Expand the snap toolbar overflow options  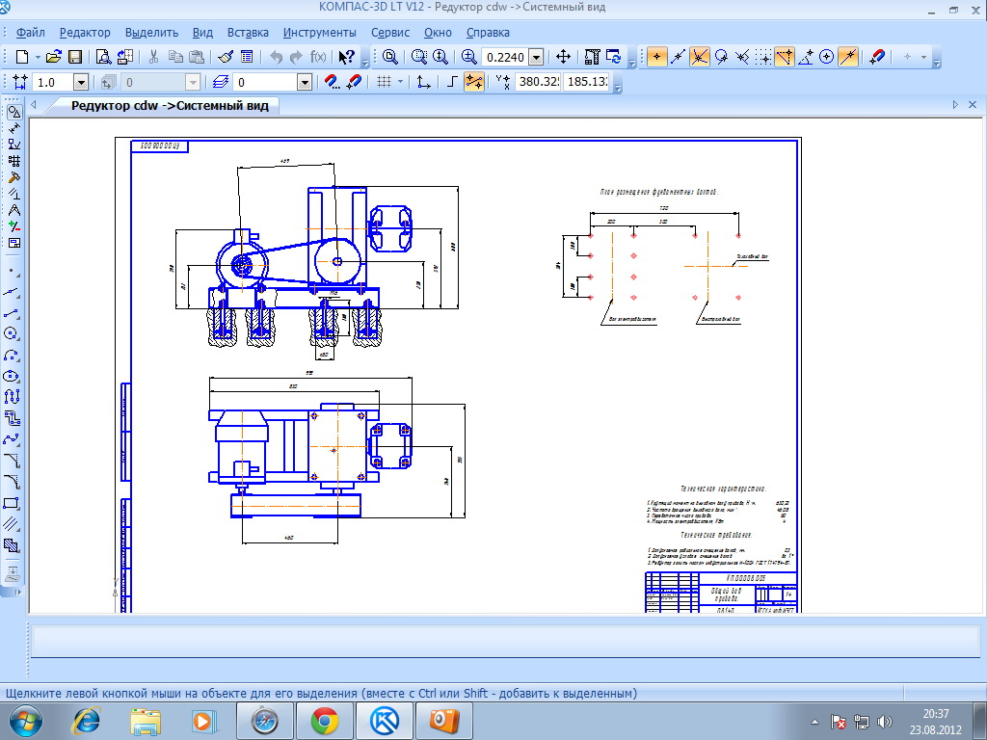(x=937, y=62)
